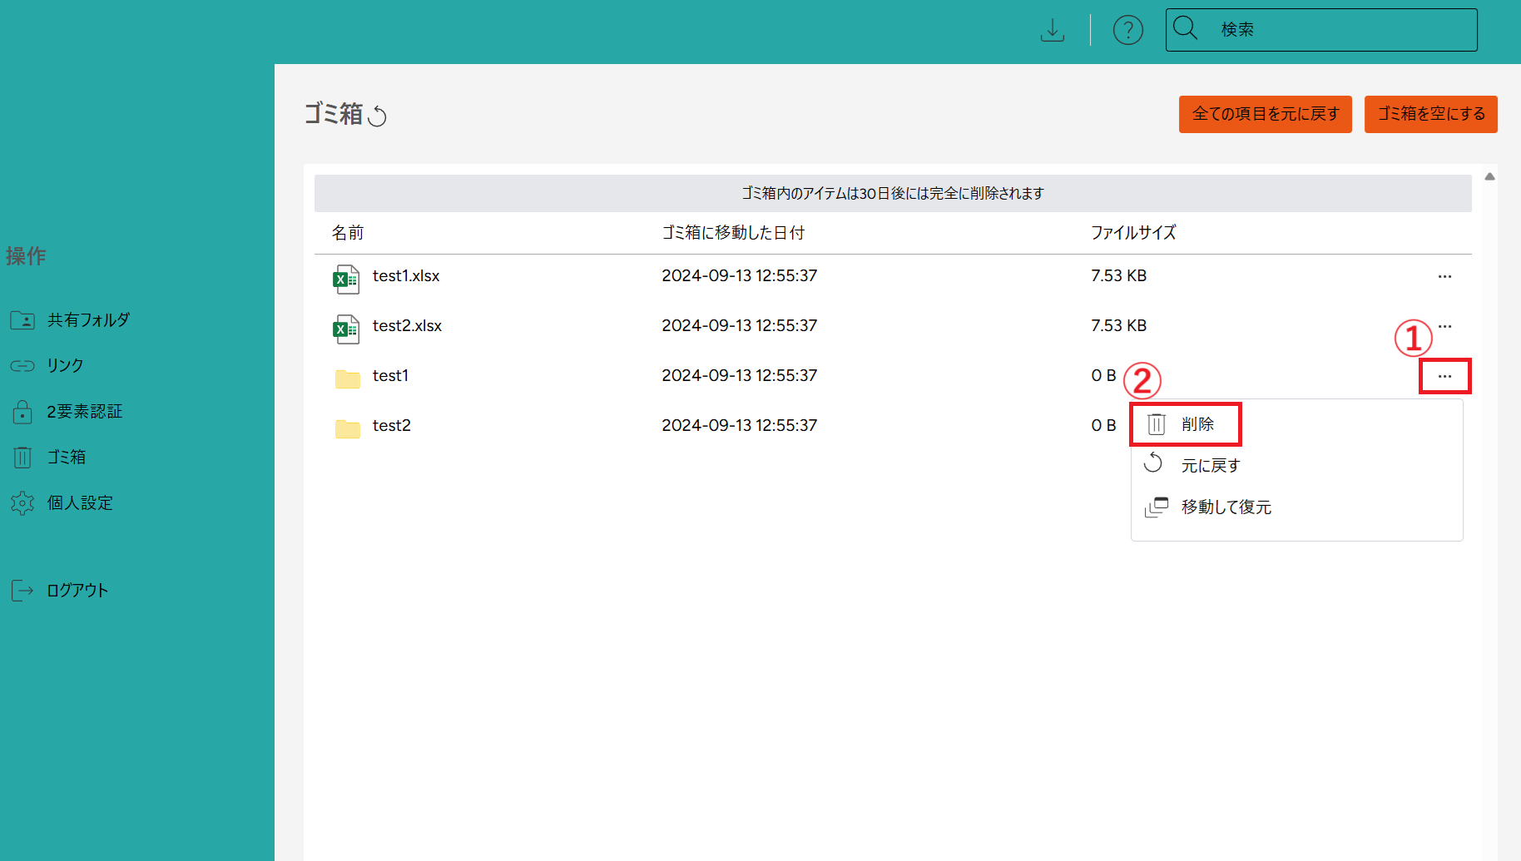The image size is (1521, 861).
Task: Open more options for test1 folder
Action: click(1444, 376)
